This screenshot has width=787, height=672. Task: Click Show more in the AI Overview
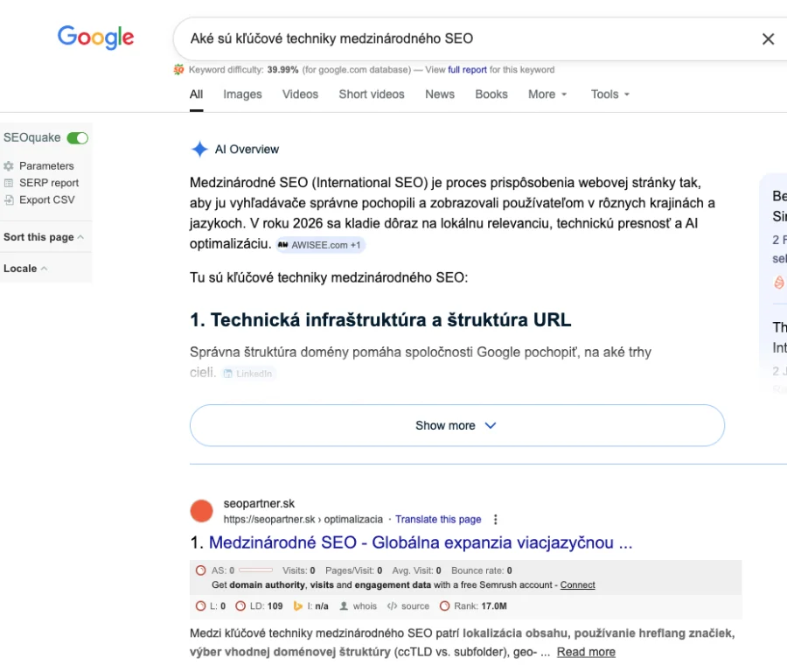point(456,426)
